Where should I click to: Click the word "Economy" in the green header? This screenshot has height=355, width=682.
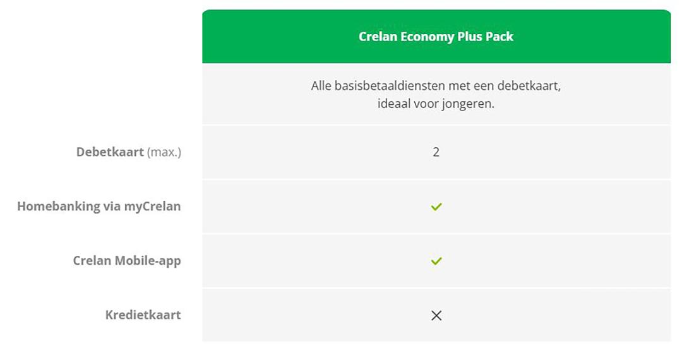428,37
